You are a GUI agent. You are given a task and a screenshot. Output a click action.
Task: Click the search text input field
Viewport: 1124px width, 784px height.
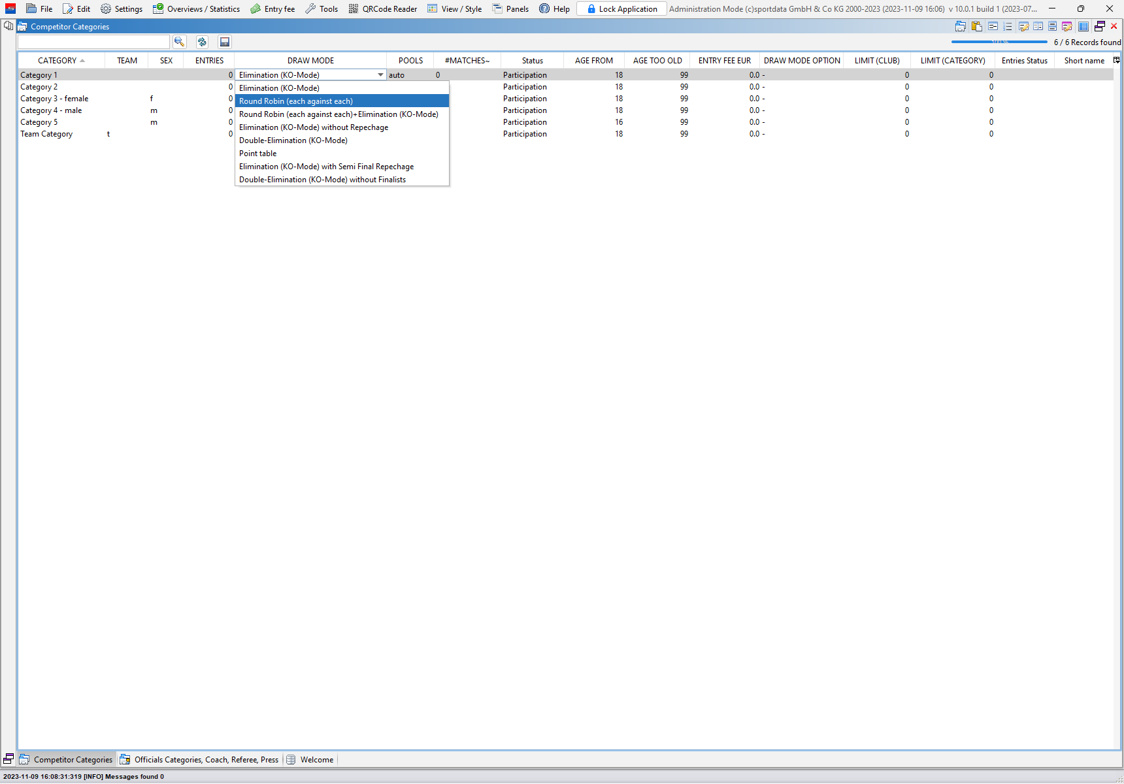pyautogui.click(x=93, y=42)
